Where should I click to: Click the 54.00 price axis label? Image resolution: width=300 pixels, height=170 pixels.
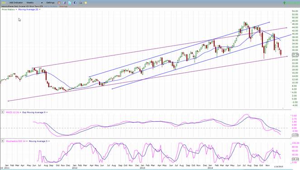295,11
